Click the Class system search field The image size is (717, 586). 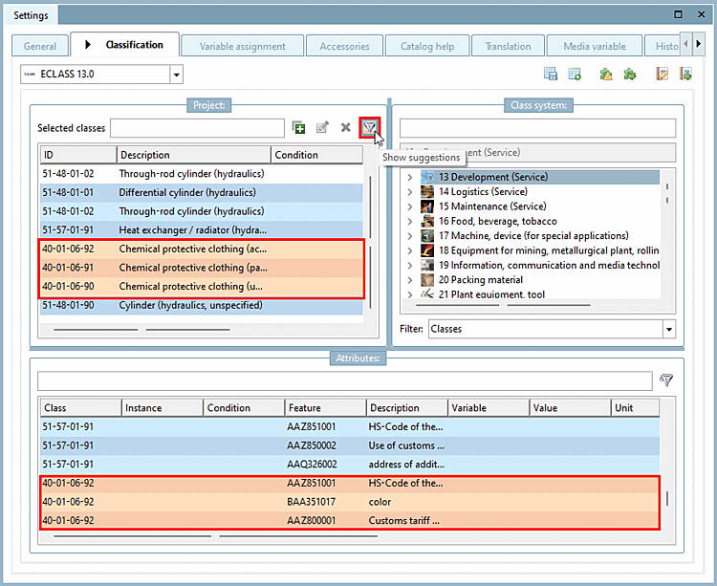pyautogui.click(x=537, y=128)
